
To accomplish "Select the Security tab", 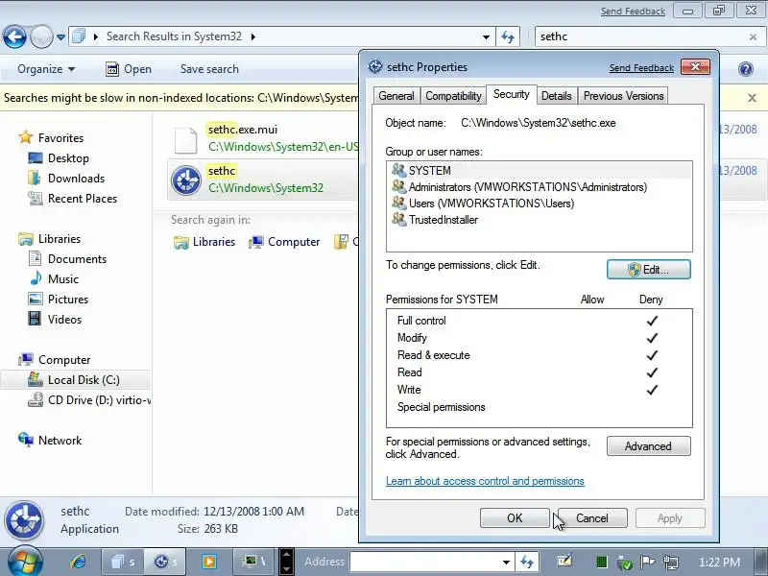I will [x=512, y=94].
